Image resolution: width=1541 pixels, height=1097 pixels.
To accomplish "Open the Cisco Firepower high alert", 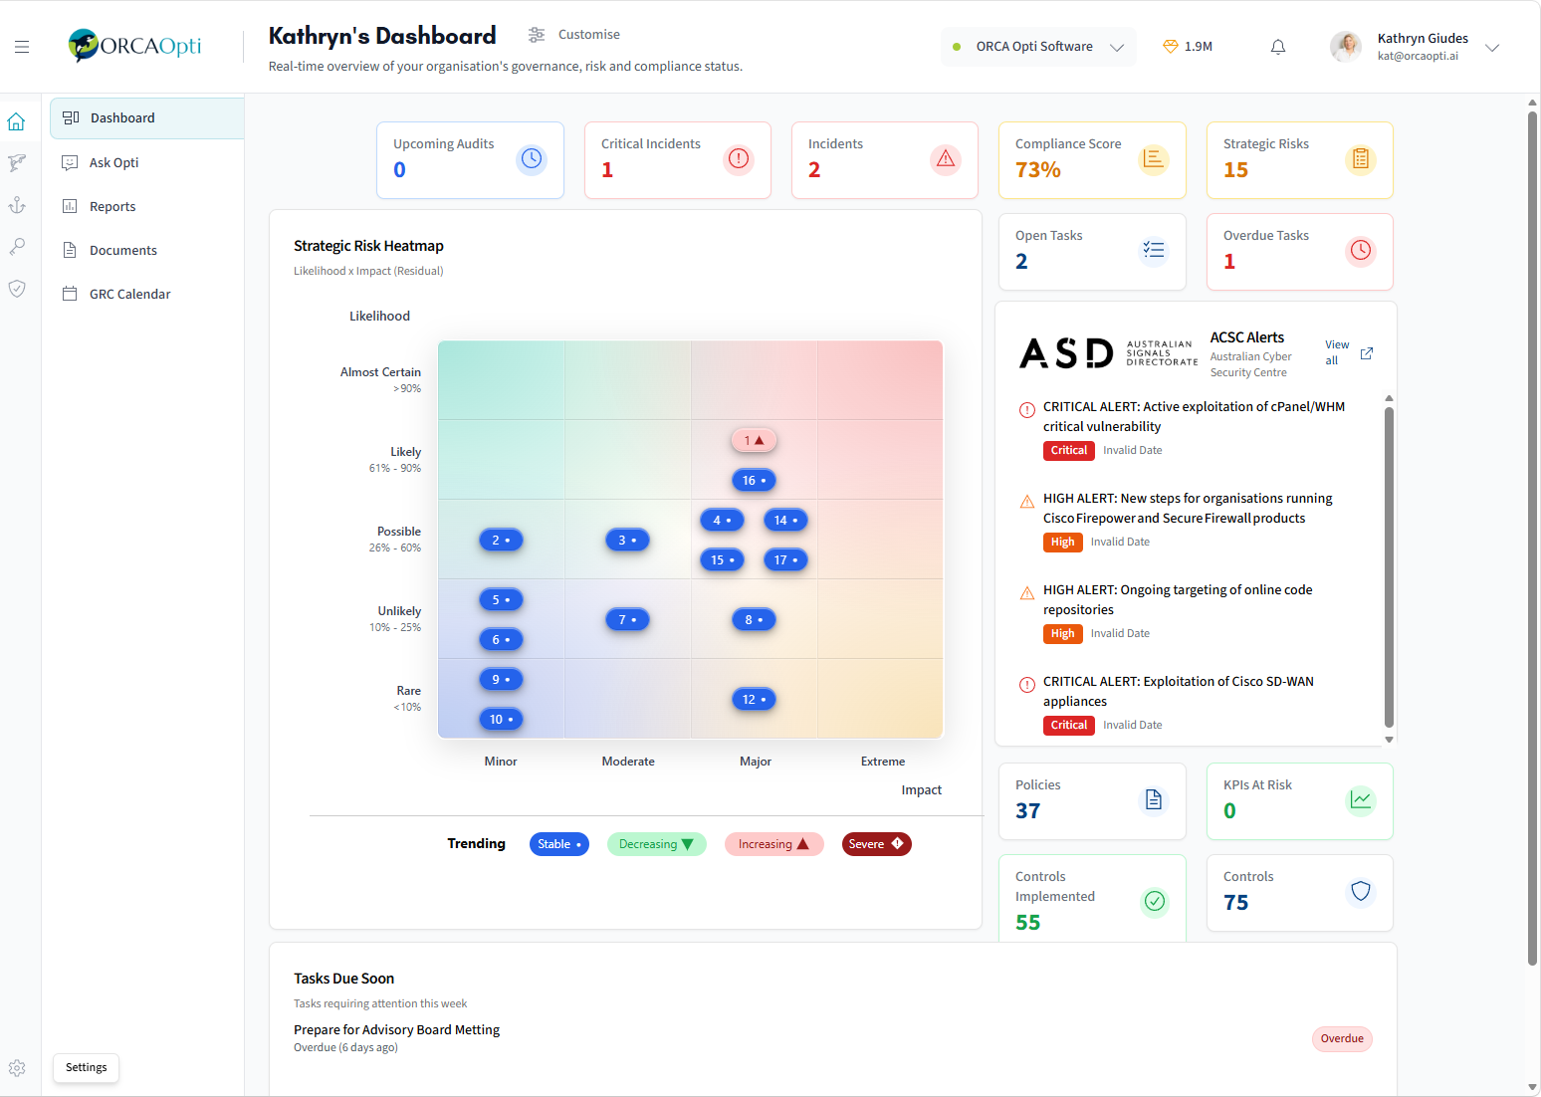I will [x=1188, y=509].
